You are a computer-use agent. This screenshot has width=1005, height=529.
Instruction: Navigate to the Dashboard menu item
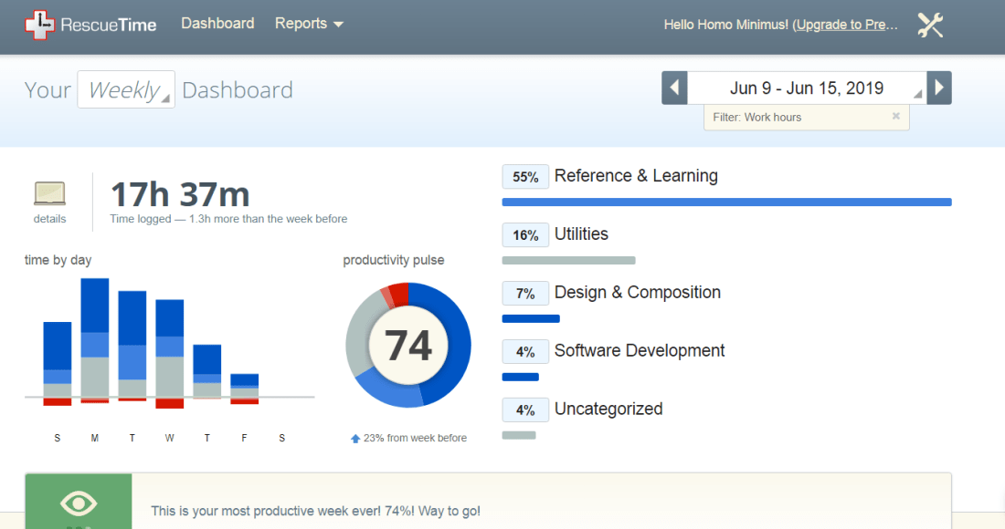tap(217, 24)
